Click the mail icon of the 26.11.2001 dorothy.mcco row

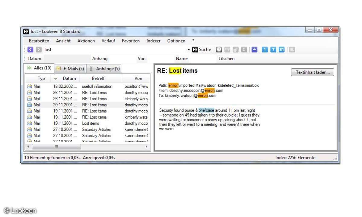coord(30,93)
